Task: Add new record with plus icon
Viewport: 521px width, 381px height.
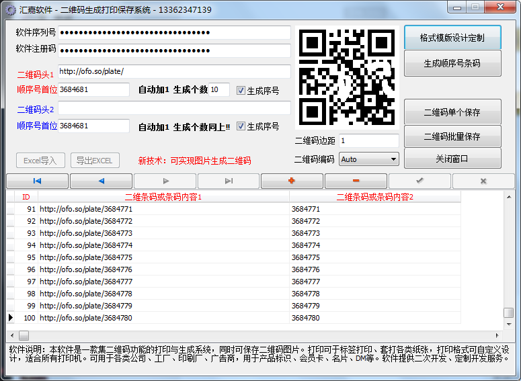Action: [292, 181]
